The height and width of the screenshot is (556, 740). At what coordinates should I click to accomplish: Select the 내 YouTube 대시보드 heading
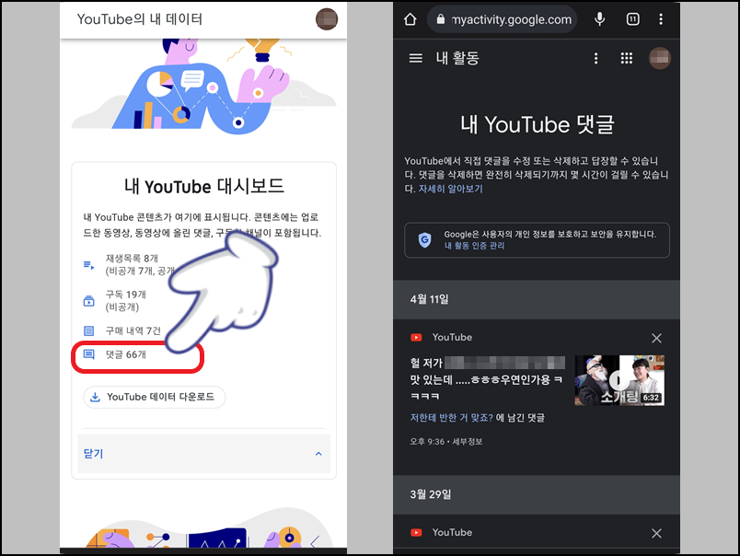pyautogui.click(x=204, y=186)
